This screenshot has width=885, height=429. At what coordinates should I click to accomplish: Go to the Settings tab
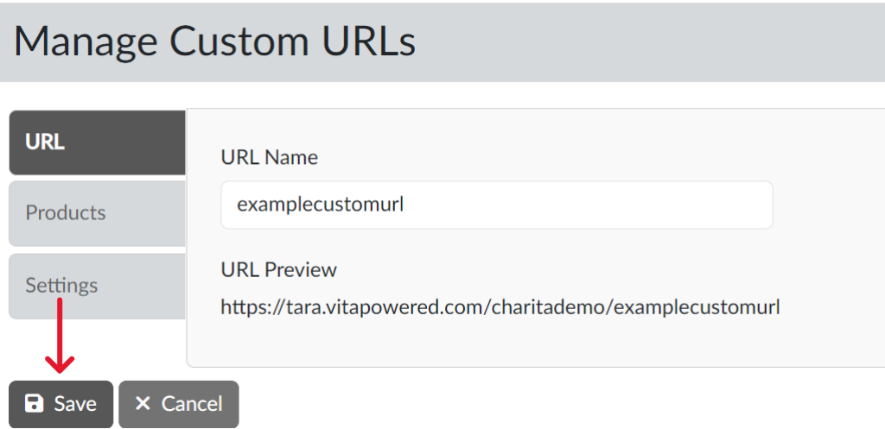[x=97, y=286]
